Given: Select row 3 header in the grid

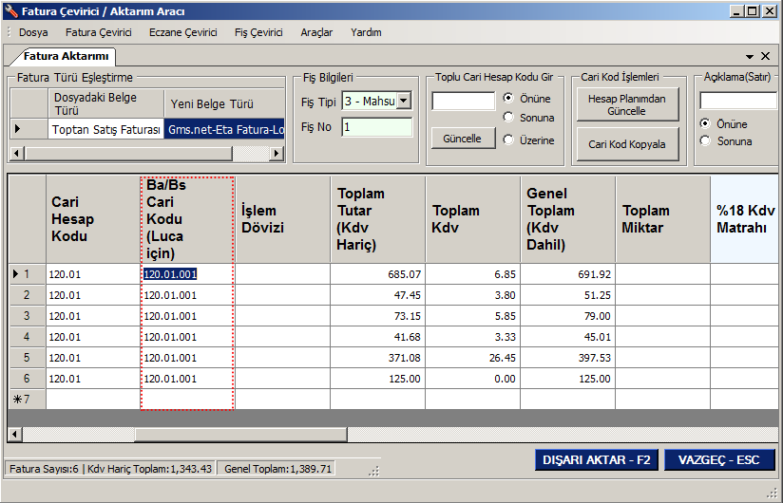Looking at the screenshot, I should pyautogui.click(x=27, y=316).
